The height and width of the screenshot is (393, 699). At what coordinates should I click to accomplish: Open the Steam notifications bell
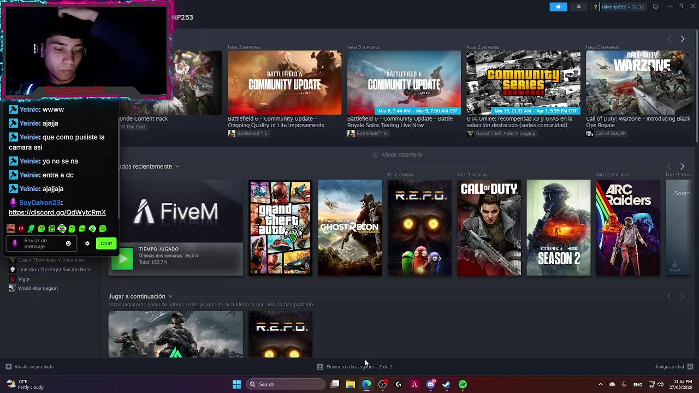(x=579, y=7)
